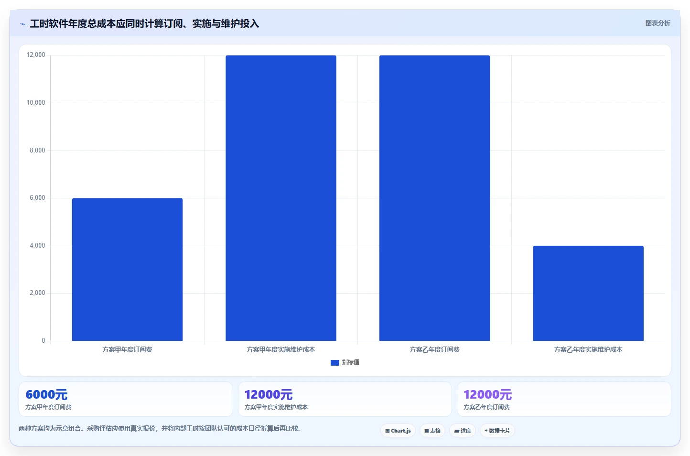Image resolution: width=690 pixels, height=456 pixels.
Task: Click the 4,000 y-axis value
Action: [x=37, y=246]
